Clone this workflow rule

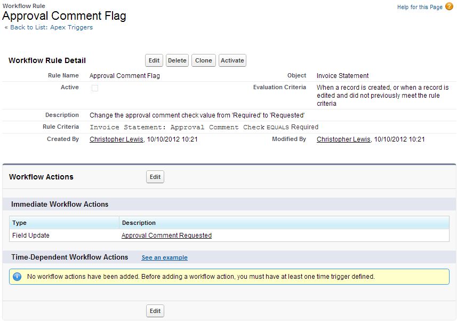click(203, 60)
